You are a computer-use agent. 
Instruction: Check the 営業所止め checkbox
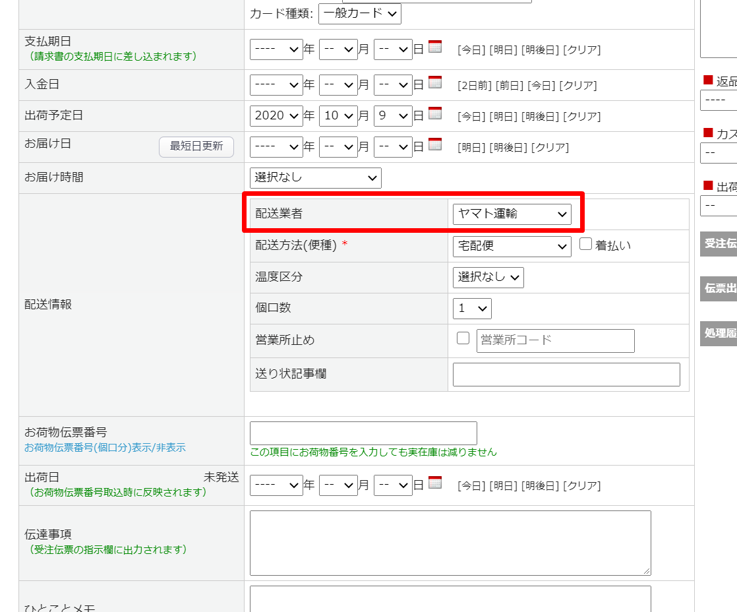coord(463,338)
